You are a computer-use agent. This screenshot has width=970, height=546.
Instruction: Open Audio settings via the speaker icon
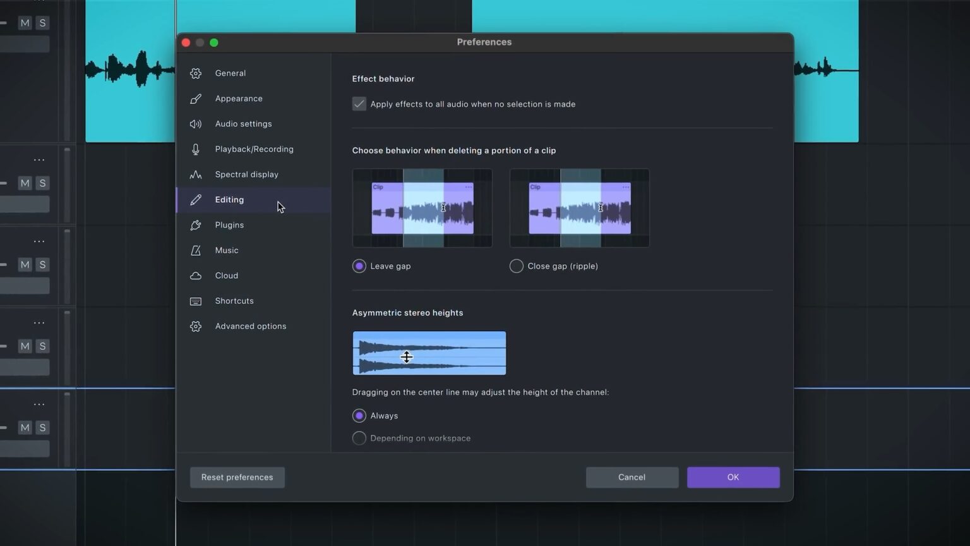coord(196,123)
